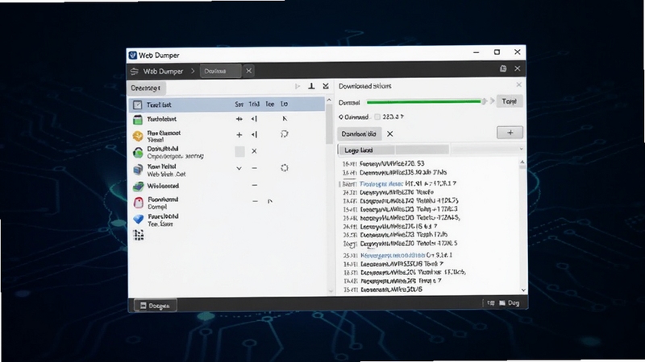
Task: Select the small circle option under progress bar
Action: [341, 117]
